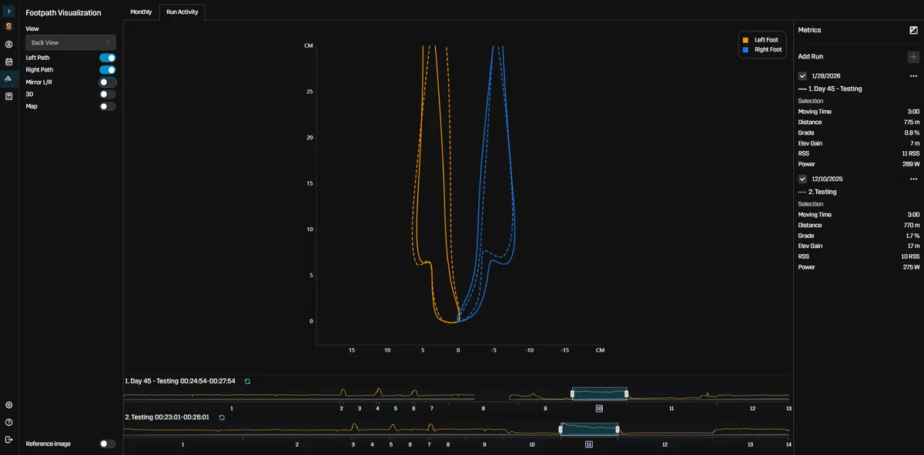Uncheck the 1/28/2026 run checkbox
Screen dimensions: 924x455
tap(802, 76)
